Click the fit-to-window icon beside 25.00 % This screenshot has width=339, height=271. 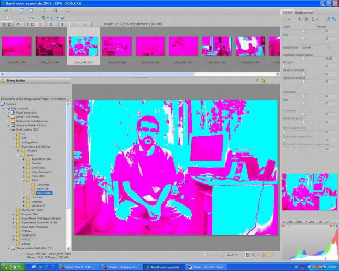coord(248,255)
